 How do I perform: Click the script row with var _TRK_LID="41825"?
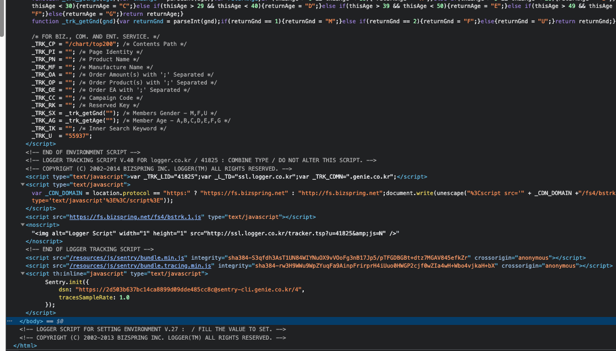pos(226,177)
